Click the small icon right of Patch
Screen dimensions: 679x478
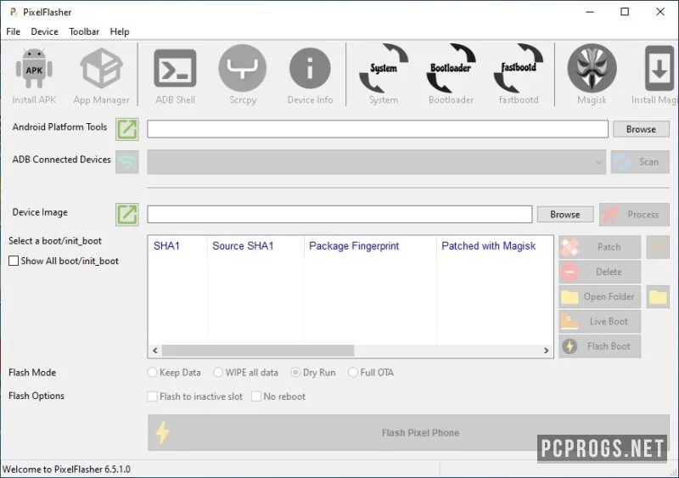[x=658, y=247]
